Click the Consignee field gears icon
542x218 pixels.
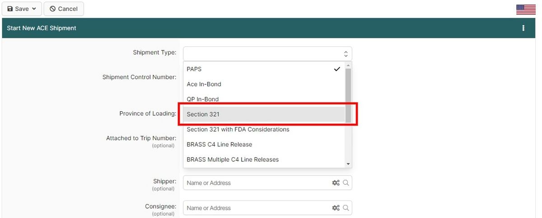(x=336, y=208)
